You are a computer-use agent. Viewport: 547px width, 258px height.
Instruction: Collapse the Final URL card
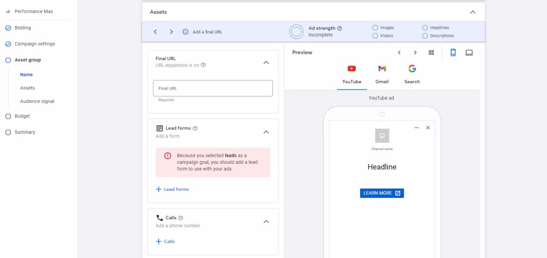click(266, 63)
